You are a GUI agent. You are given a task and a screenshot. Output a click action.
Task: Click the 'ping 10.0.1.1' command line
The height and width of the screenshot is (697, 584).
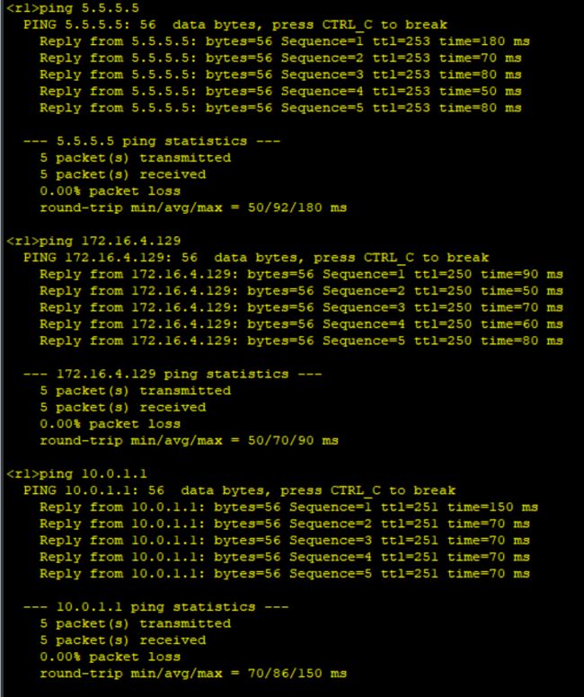tap(76, 474)
